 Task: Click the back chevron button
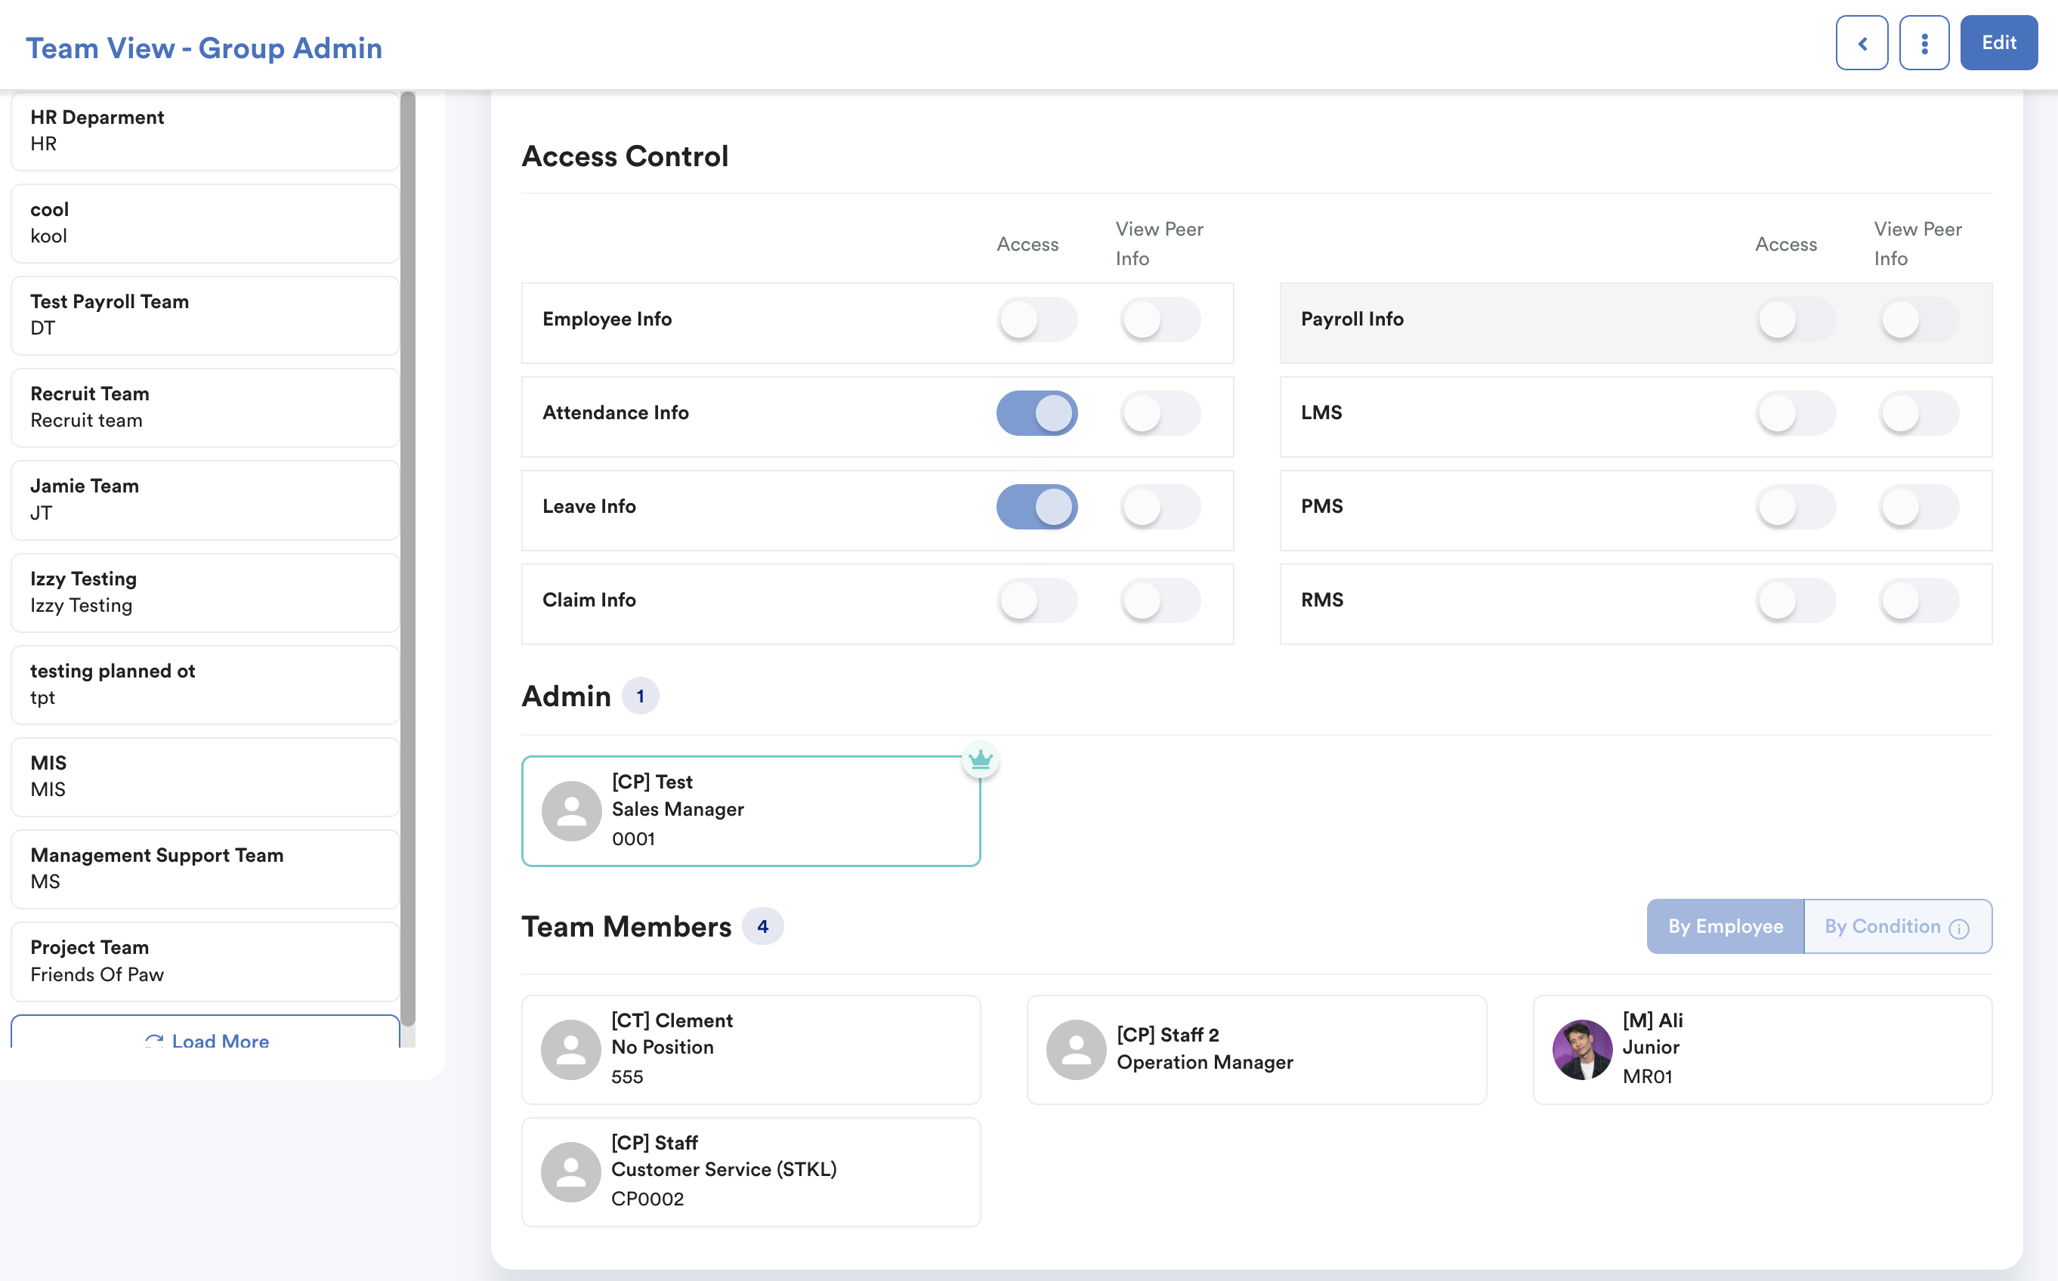pyautogui.click(x=1862, y=43)
